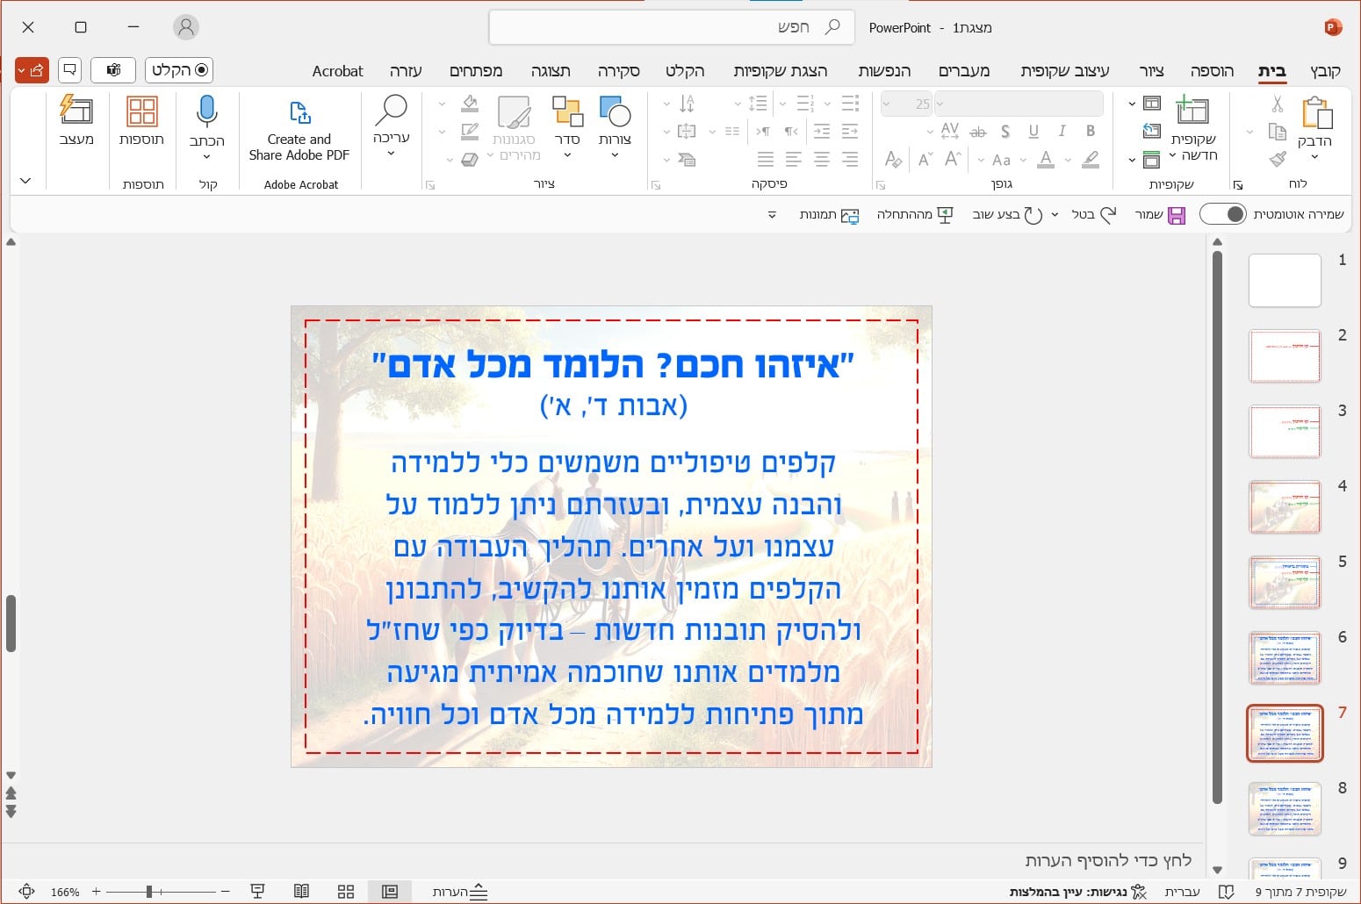
Task: Toggle AutoSave (שמירה אוטומטית) switch
Action: [x=1223, y=214]
